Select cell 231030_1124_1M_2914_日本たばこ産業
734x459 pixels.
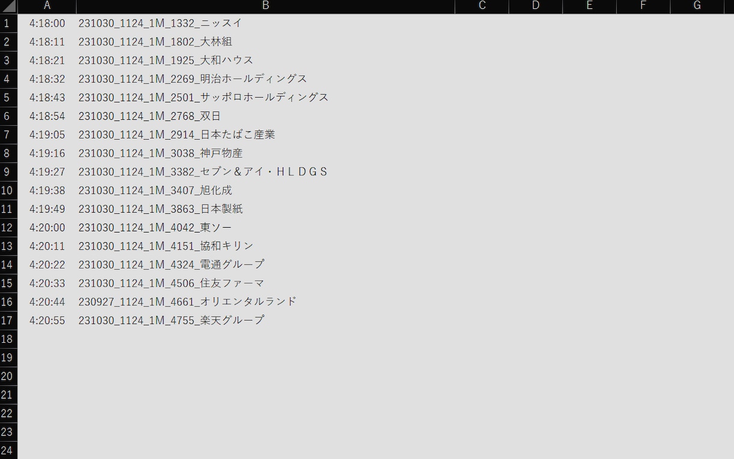tap(266, 134)
